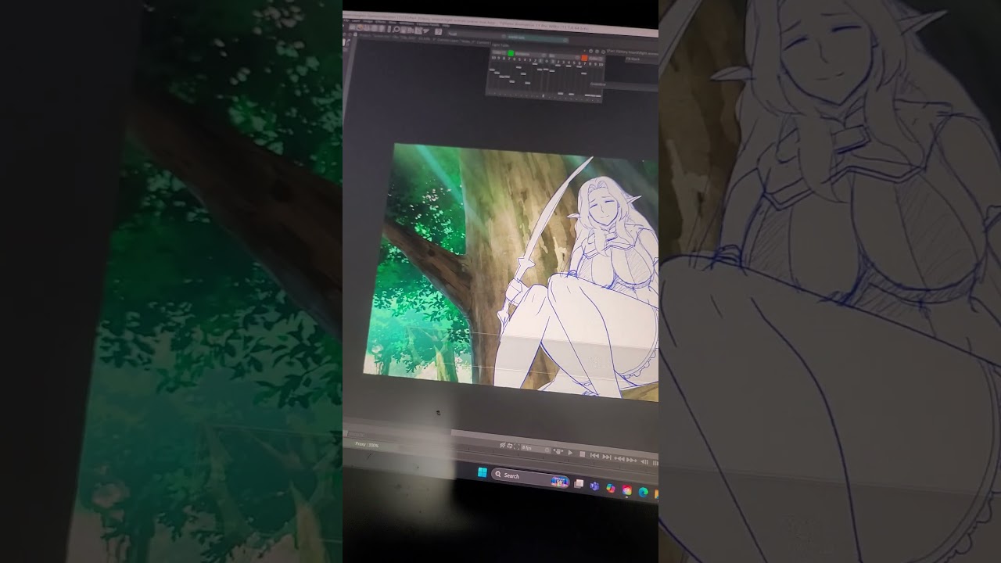Launch Microsoft Edge from the taskbar

643,492
